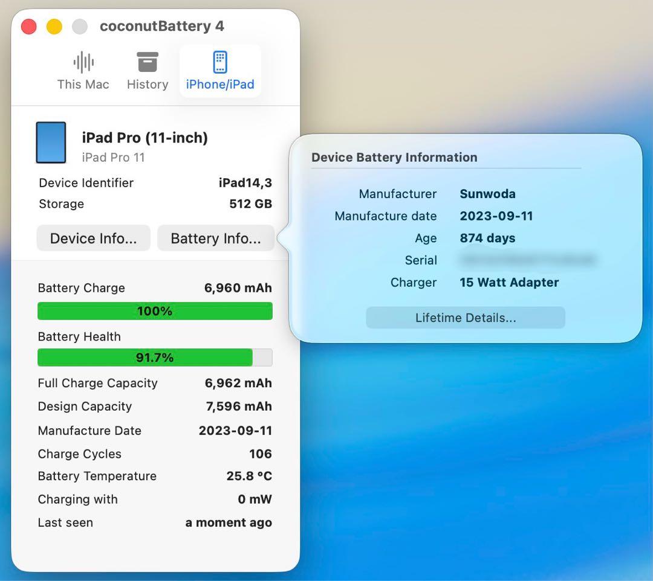Screen dimensions: 653x581
Task: Click the gray zoom window button
Action: [80, 27]
